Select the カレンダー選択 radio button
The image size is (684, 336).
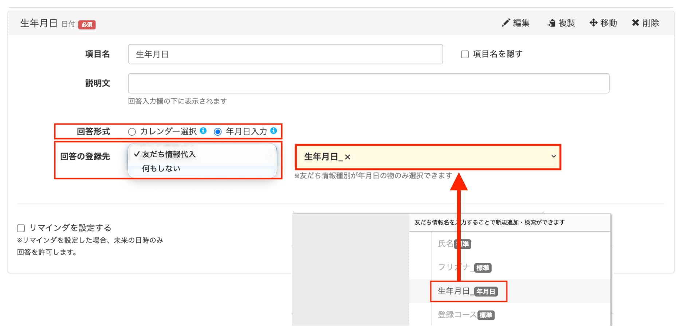tap(132, 131)
